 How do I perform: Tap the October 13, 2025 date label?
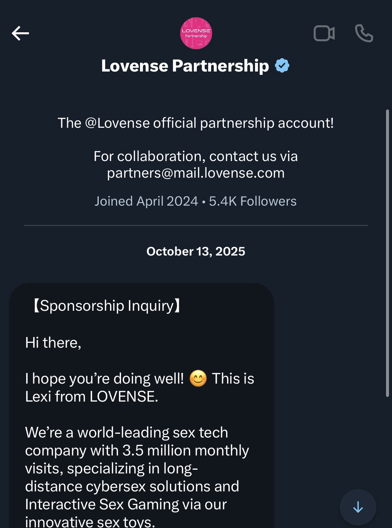(x=196, y=252)
